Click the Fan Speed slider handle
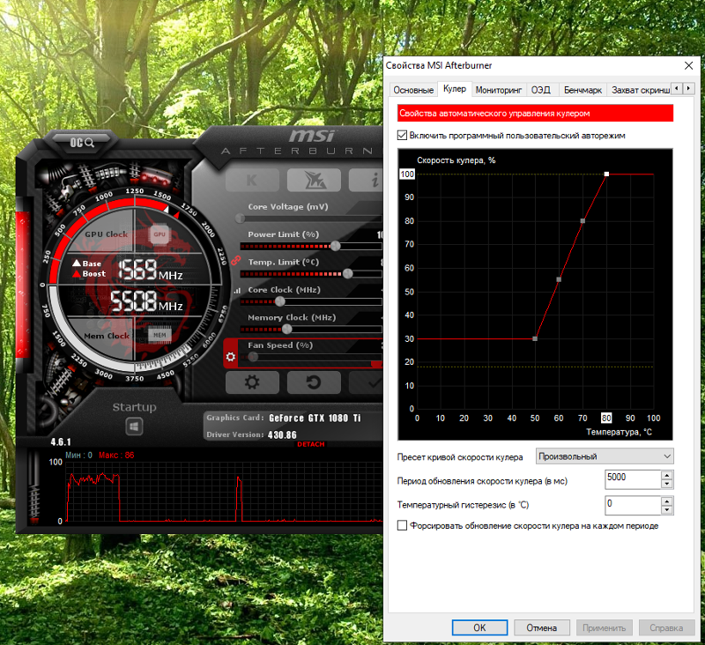 [253, 357]
